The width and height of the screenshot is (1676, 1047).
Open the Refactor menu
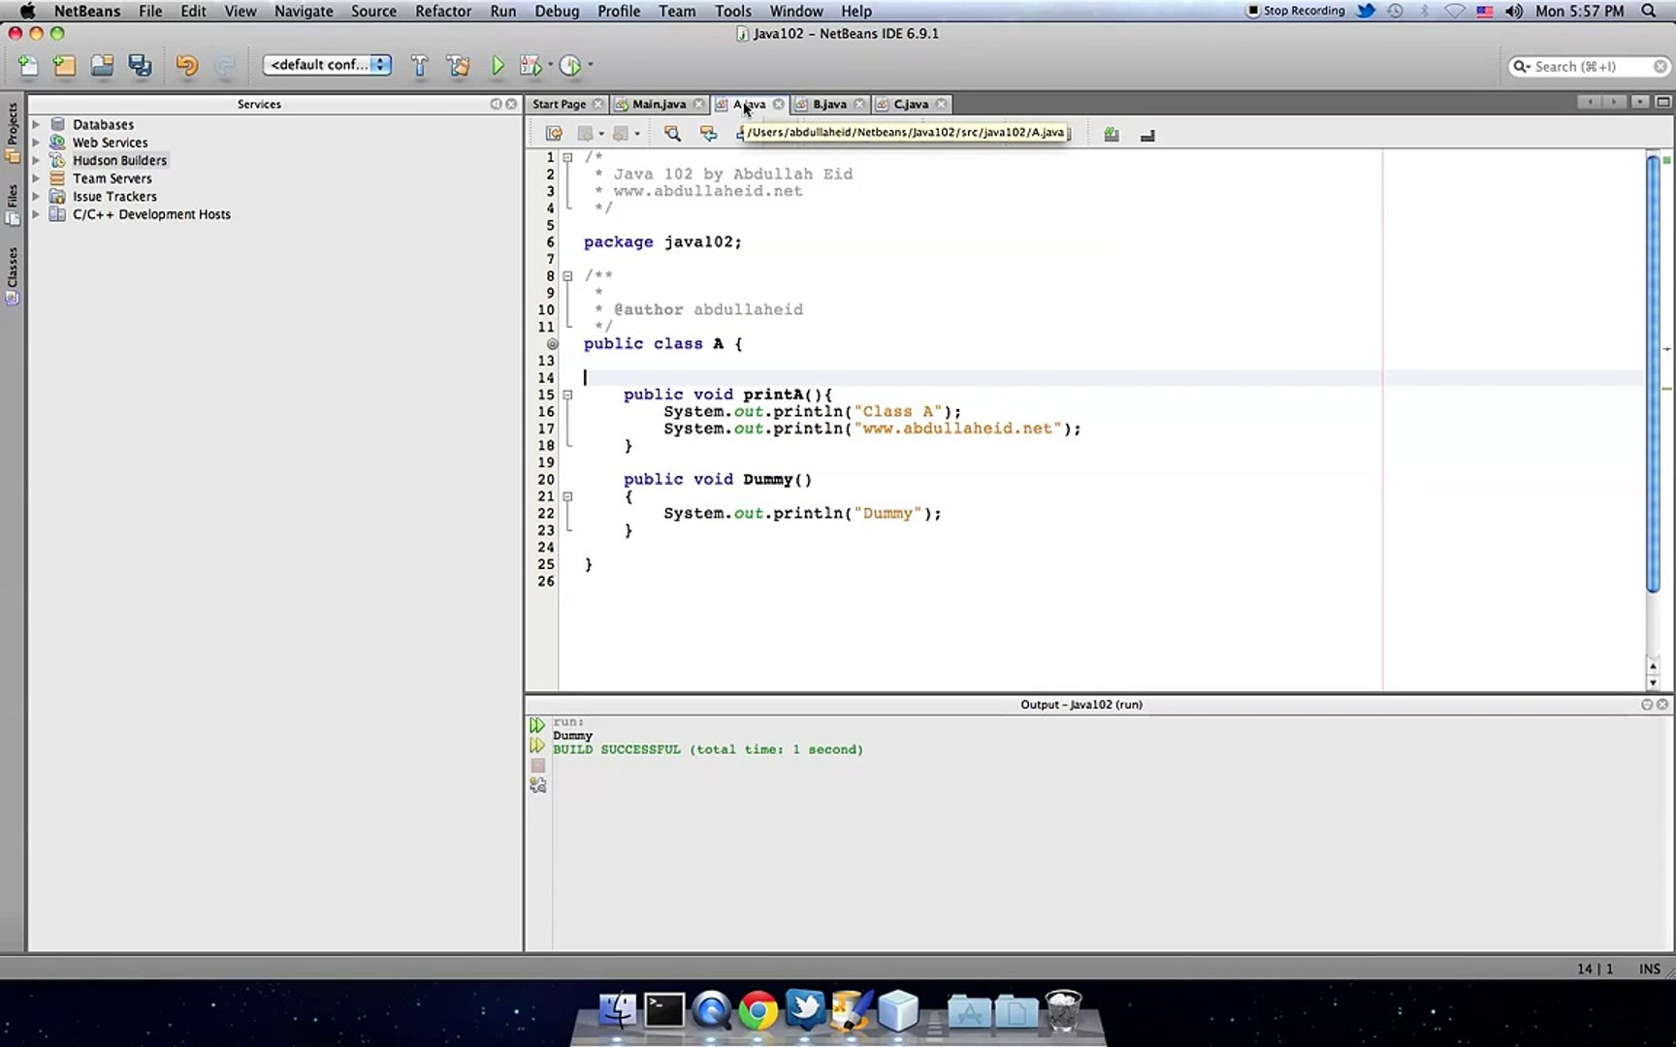tap(443, 11)
